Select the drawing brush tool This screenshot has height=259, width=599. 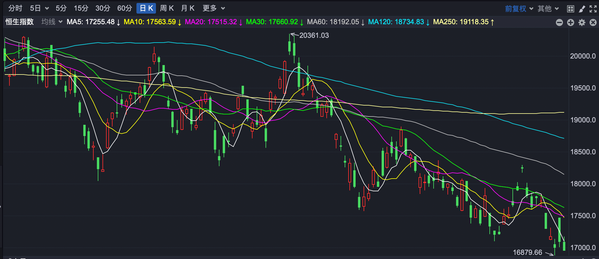tap(582, 9)
